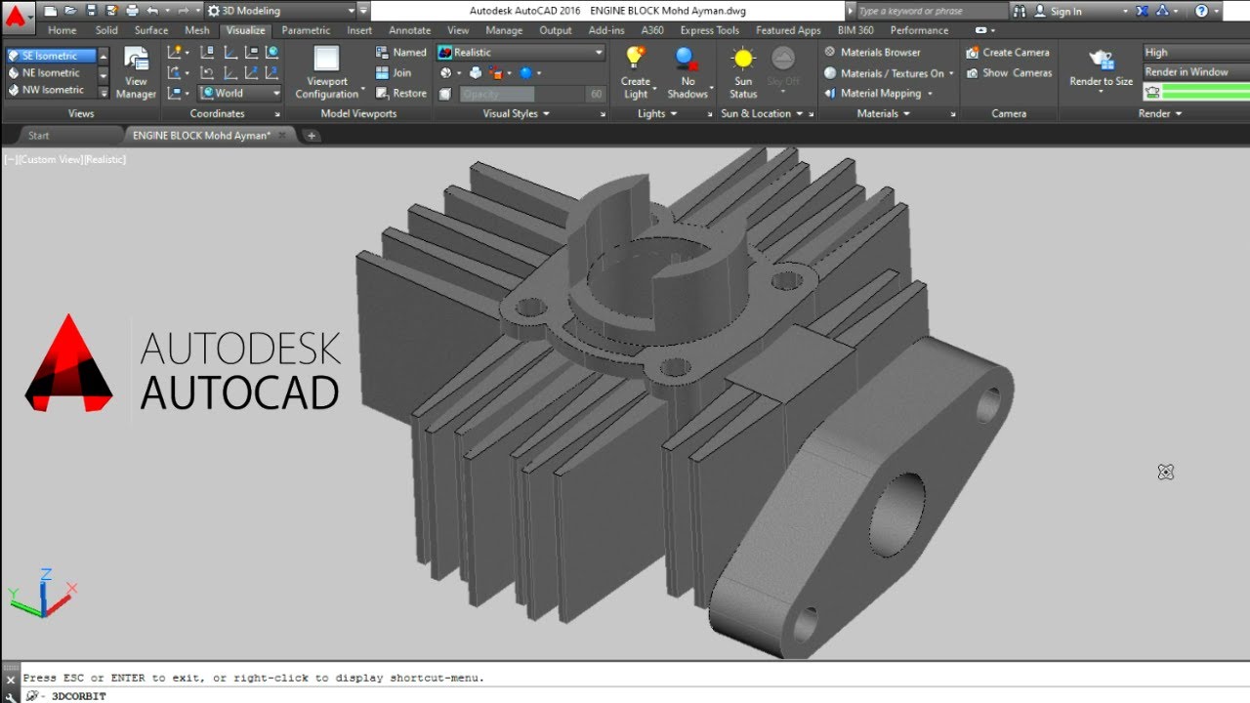Open the Annotate ribbon tab
1250x703 pixels.
click(x=410, y=30)
